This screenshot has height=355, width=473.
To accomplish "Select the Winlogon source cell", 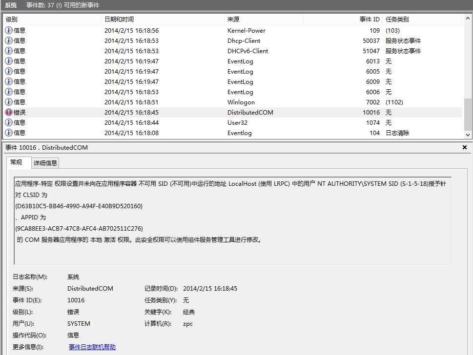I will [x=241, y=102].
